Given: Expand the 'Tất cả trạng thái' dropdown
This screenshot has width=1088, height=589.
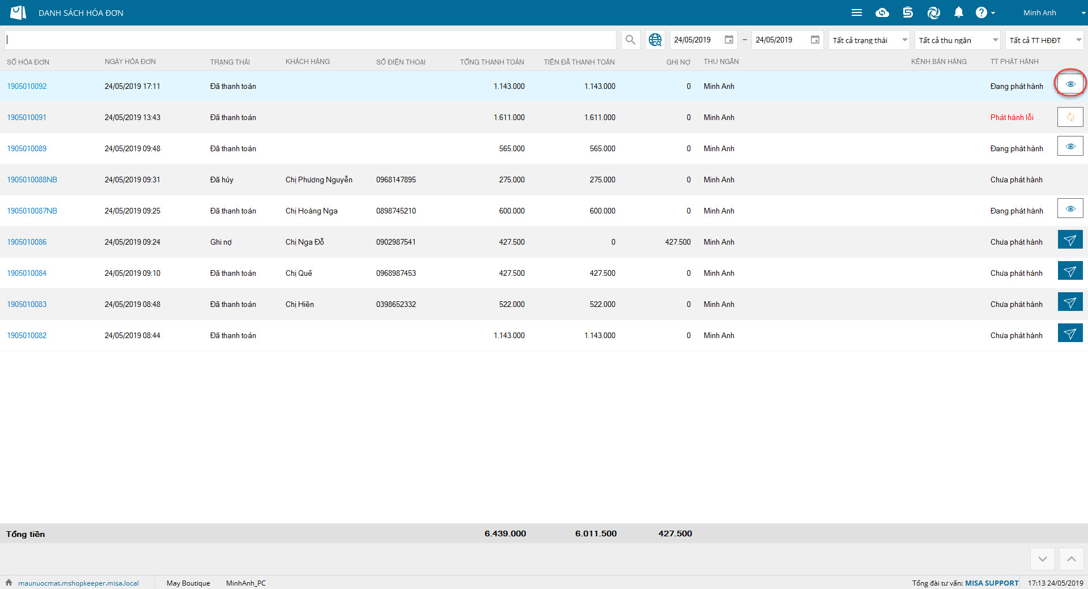Looking at the screenshot, I should pos(869,40).
